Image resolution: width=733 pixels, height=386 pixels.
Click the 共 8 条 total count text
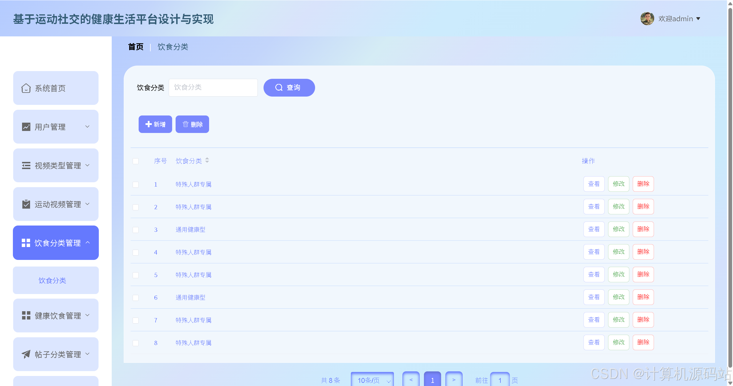click(331, 380)
